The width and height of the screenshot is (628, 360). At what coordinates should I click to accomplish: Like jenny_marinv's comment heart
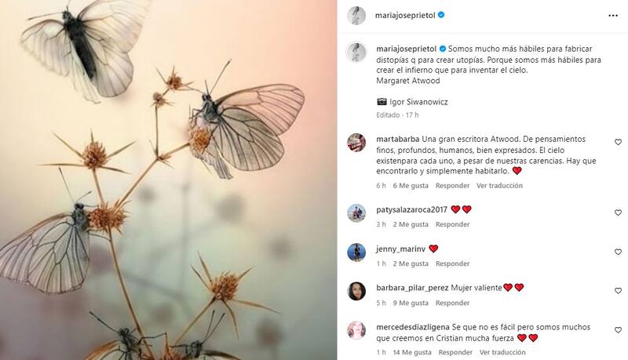(618, 252)
